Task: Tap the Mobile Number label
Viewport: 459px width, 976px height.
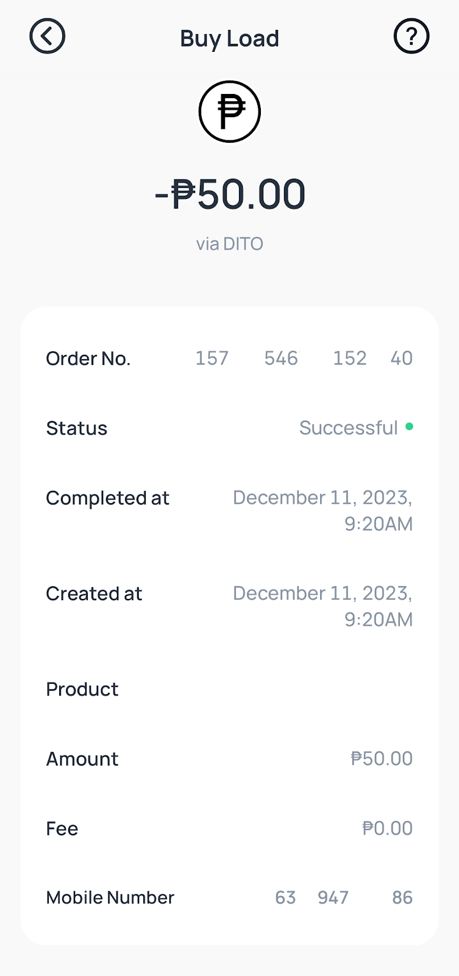Action: 110,898
